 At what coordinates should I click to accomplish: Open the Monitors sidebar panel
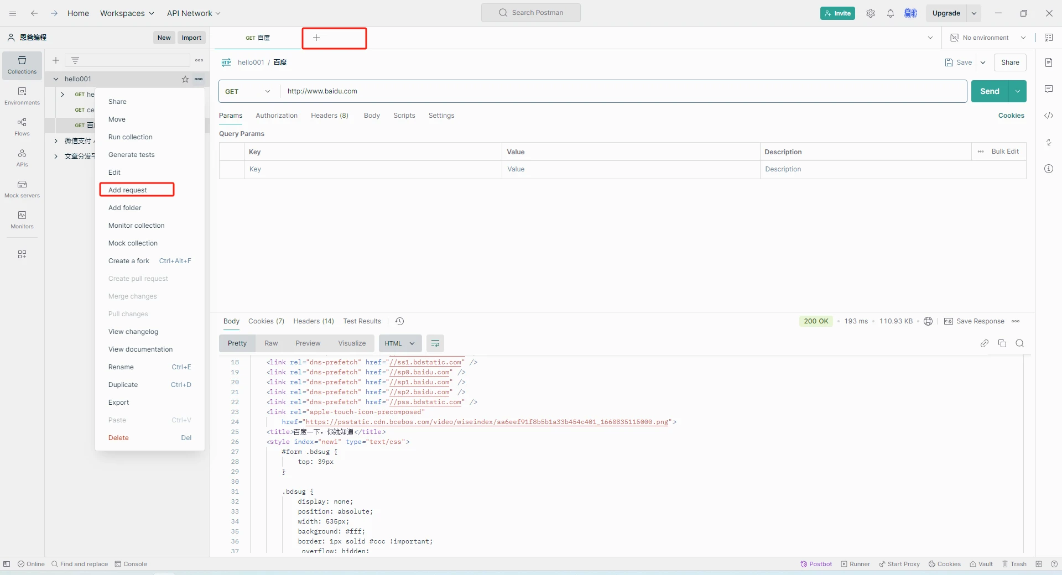point(22,220)
